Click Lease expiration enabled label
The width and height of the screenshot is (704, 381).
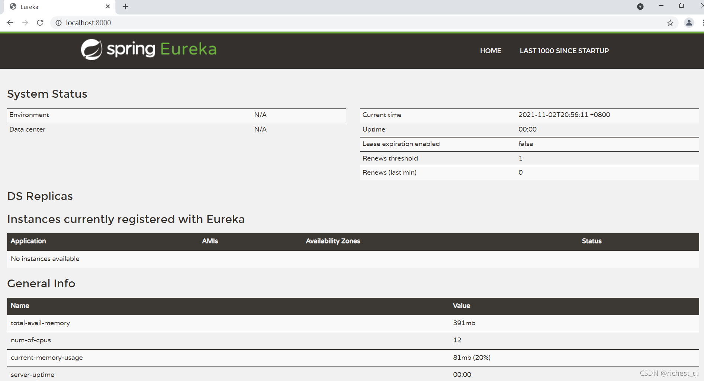tap(401, 144)
